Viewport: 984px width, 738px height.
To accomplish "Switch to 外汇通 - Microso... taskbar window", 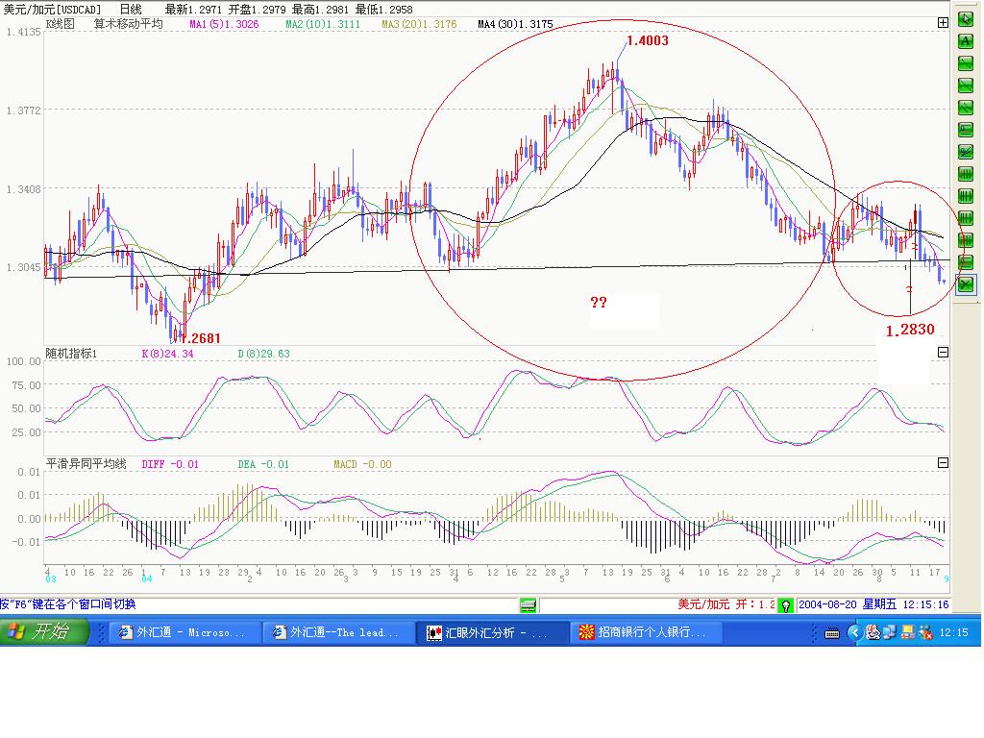I will [185, 632].
